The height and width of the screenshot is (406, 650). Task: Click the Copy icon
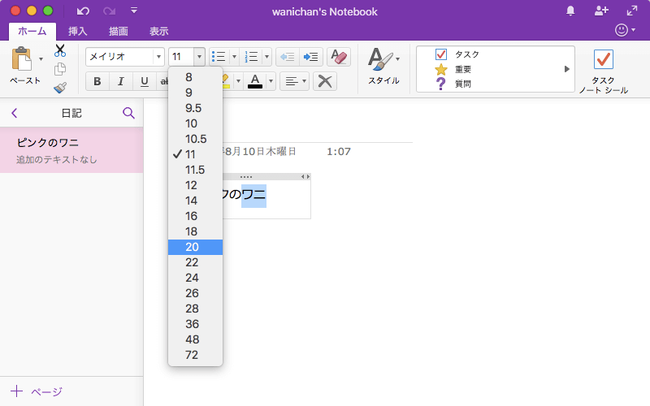[60, 69]
